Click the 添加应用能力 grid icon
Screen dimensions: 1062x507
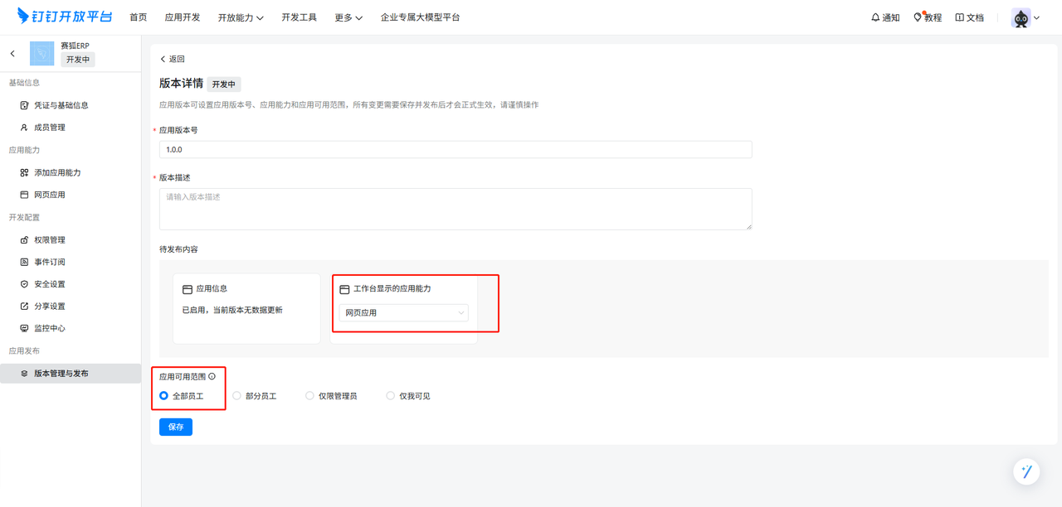[24, 172]
